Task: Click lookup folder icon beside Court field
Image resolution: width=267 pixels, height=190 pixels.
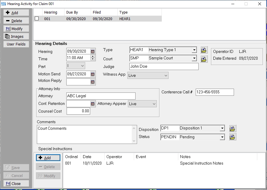Action: (x=204, y=59)
